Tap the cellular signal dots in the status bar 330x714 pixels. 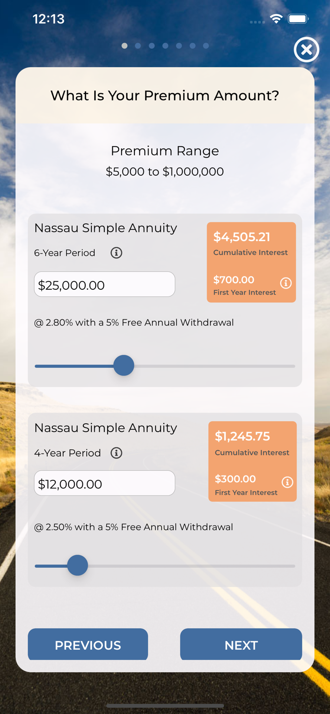pos(257,22)
